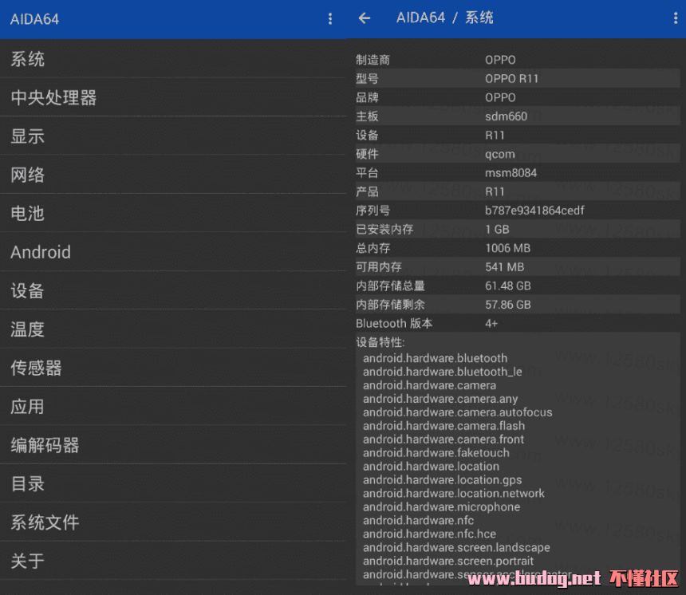Open the 电池 category
The image size is (686, 595).
(x=173, y=213)
